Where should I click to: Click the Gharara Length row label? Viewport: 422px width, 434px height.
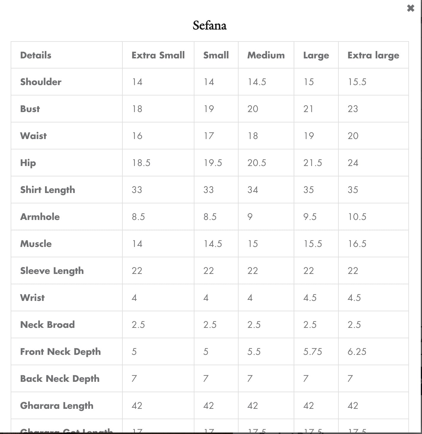pyautogui.click(x=57, y=406)
